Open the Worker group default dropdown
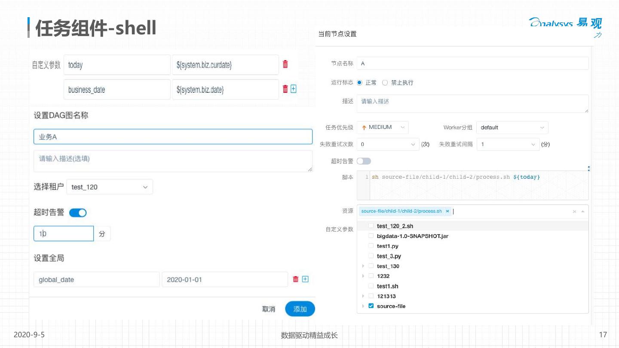The width and height of the screenshot is (619, 348). [x=512, y=128]
